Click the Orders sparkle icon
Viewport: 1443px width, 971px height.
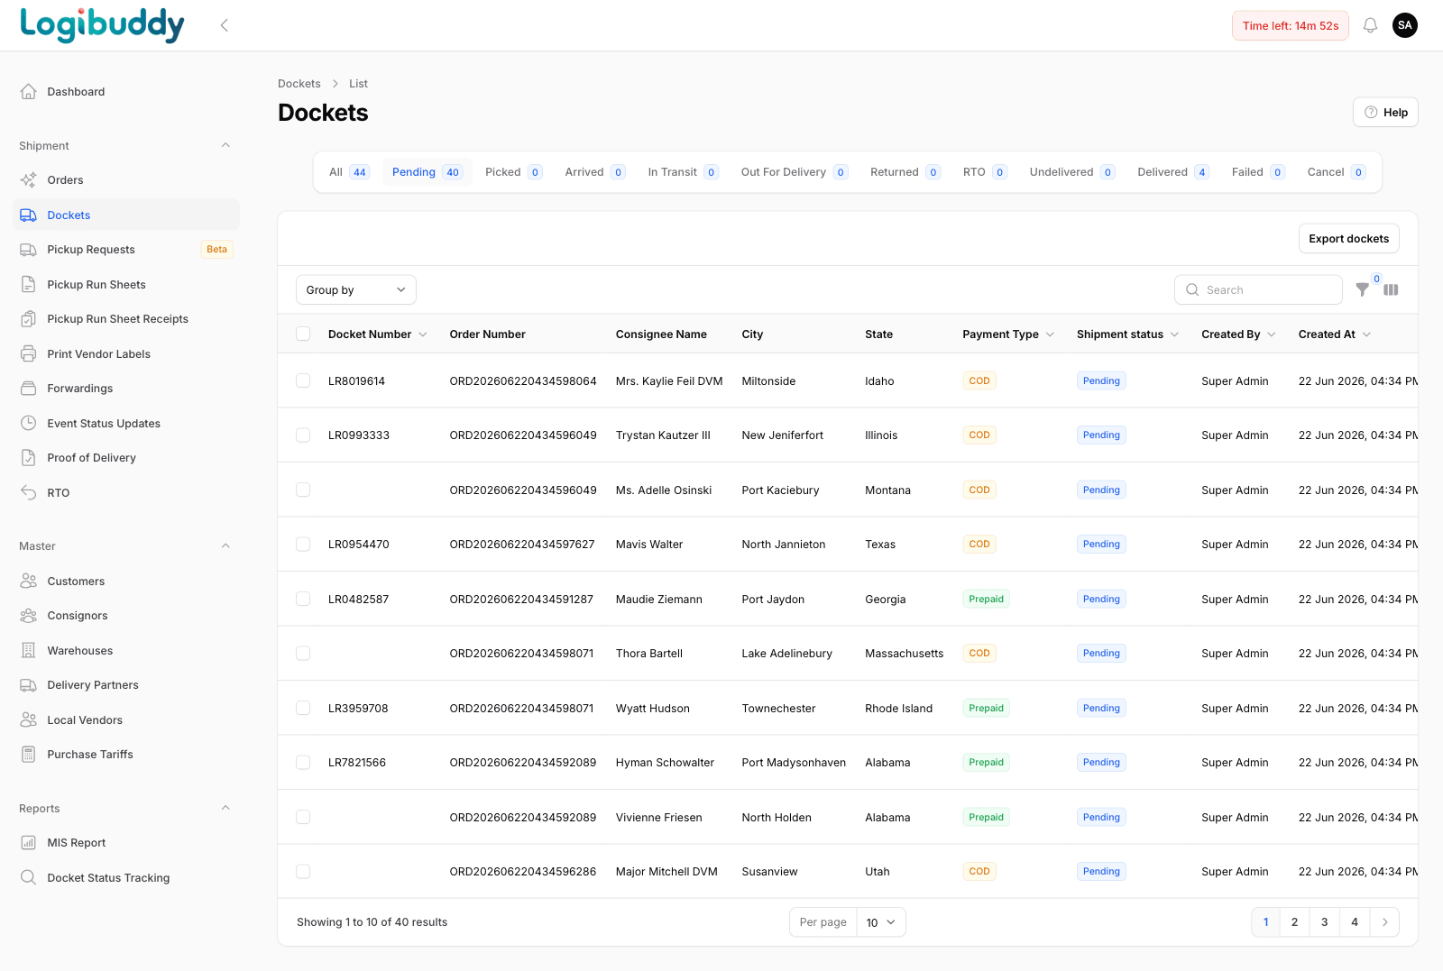[x=29, y=179]
